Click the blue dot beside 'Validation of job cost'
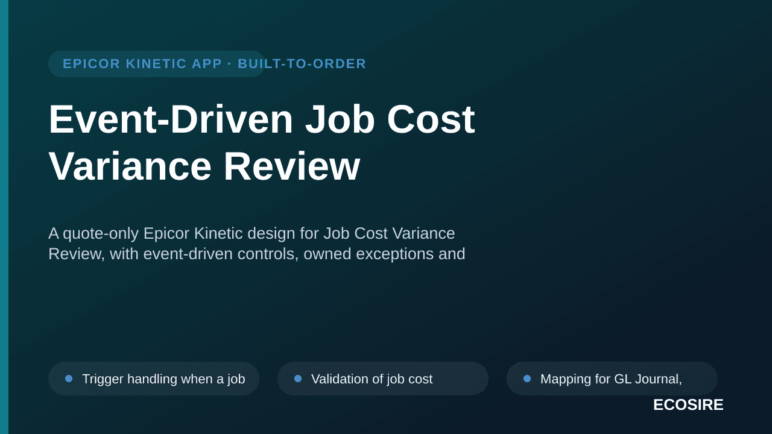The width and height of the screenshot is (772, 434). (x=298, y=379)
